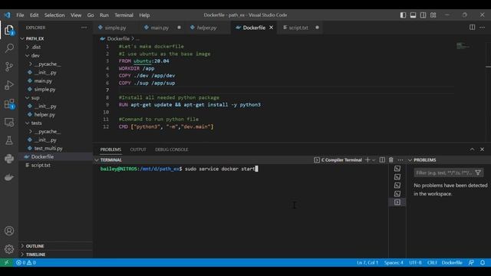Image resolution: width=491 pixels, height=276 pixels.
Task: Select the first terminal in terminal list
Action: (x=397, y=169)
